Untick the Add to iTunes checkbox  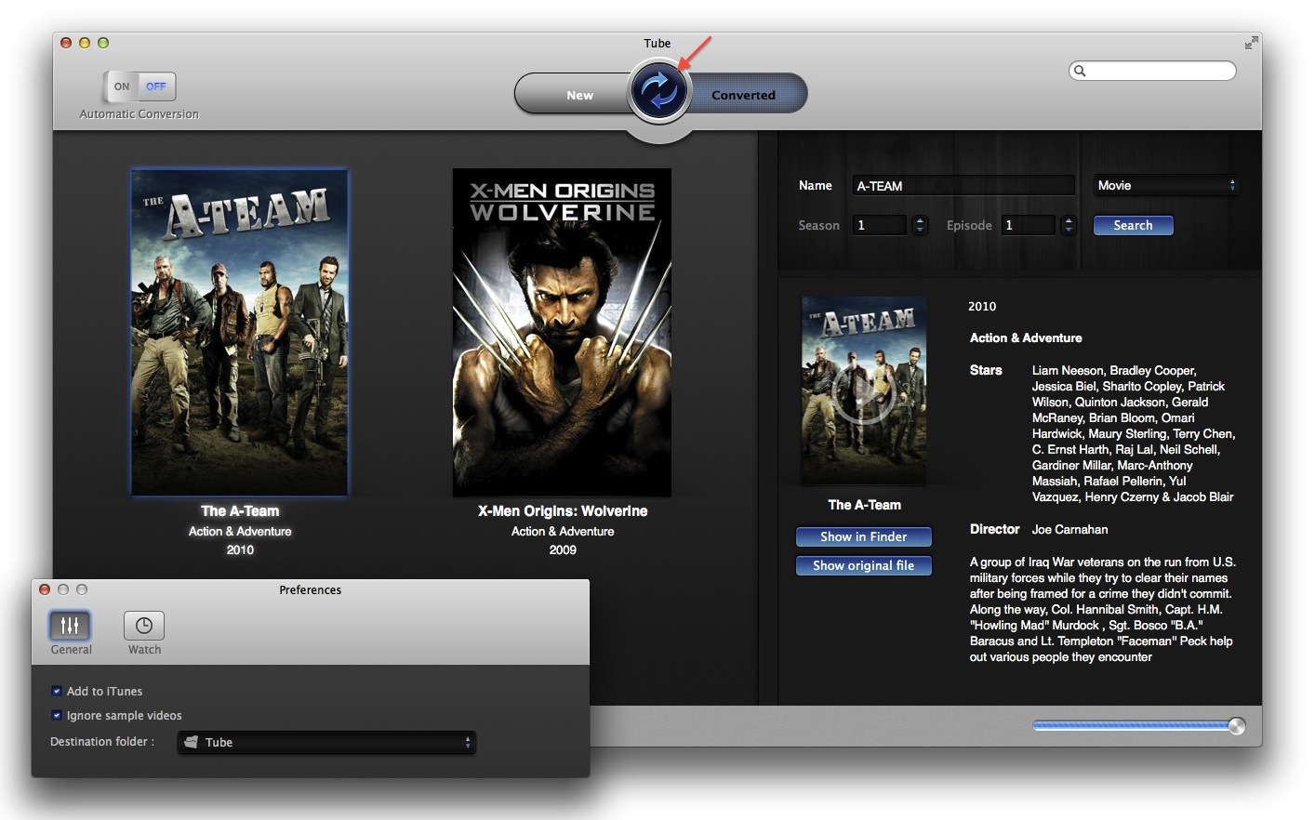[x=57, y=692]
